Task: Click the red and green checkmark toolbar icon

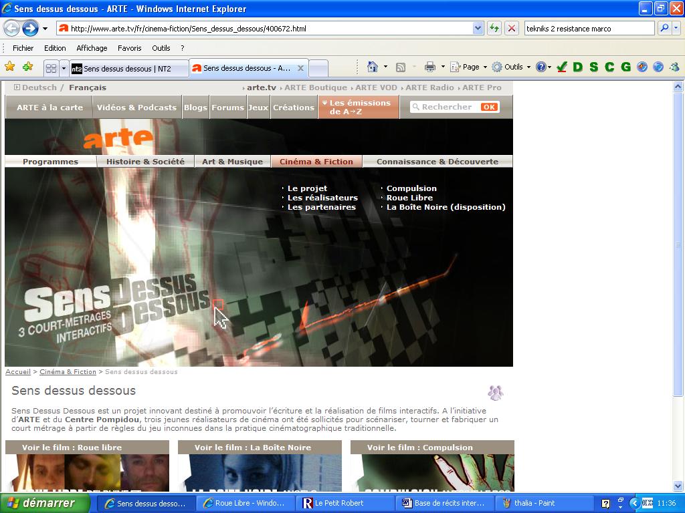Action: tap(562, 67)
